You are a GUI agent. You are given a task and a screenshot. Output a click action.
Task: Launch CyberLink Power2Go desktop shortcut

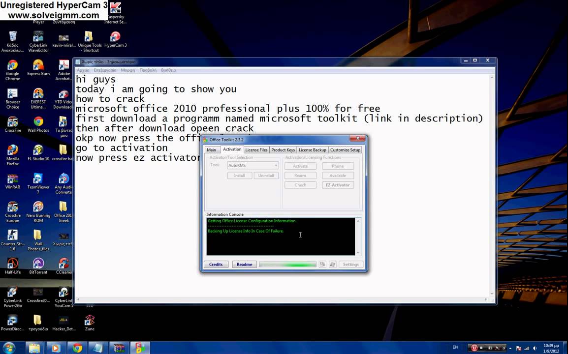(13, 297)
